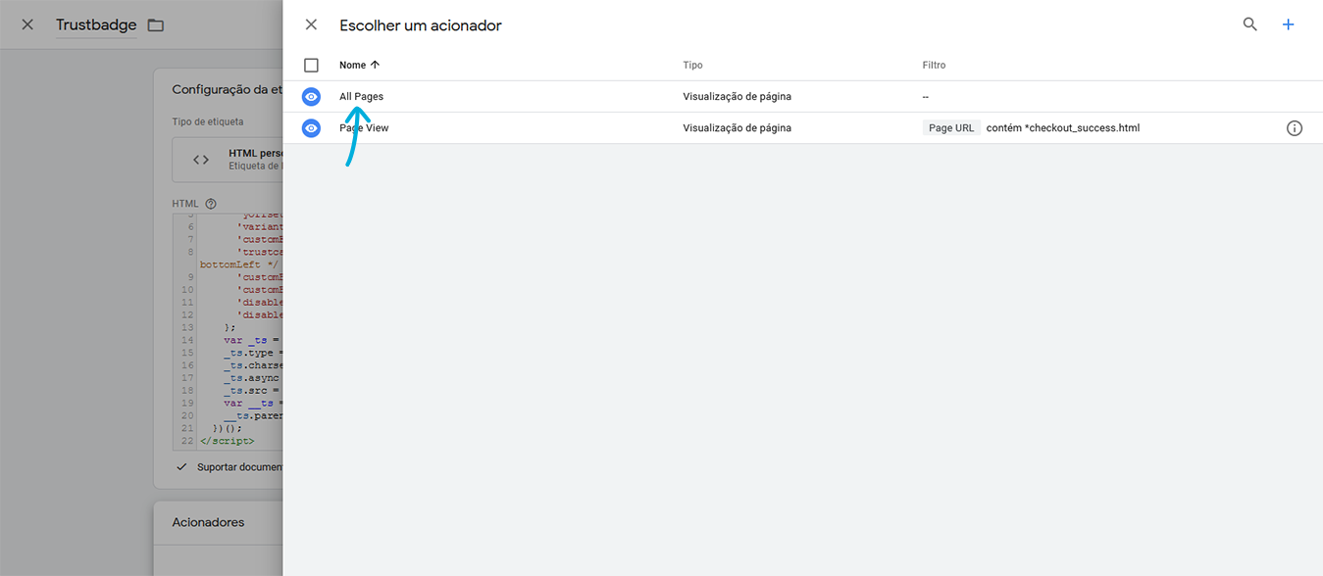Click Visualização de página in the Page View row

tap(737, 128)
